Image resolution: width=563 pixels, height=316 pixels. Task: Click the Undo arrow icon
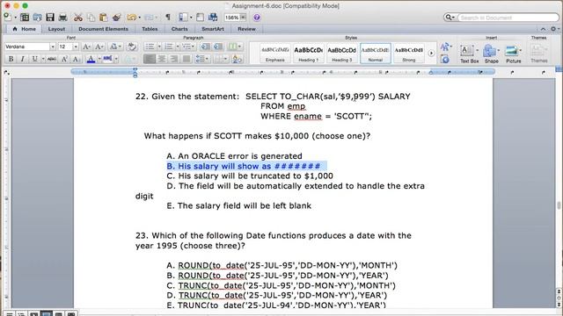[131, 18]
